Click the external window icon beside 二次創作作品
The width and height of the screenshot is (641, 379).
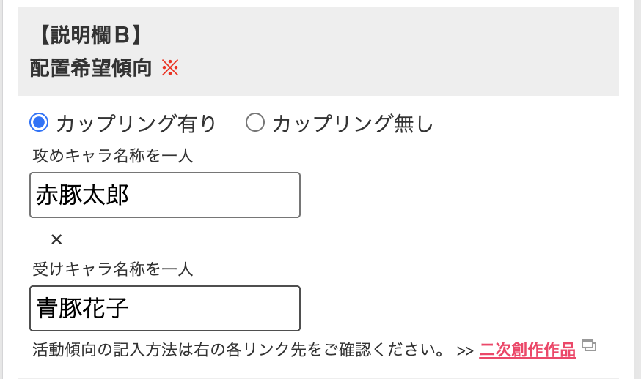point(589,345)
